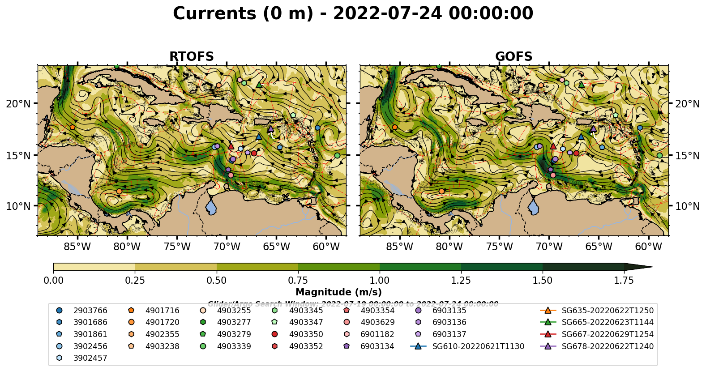Click the legend label 4903354
The image size is (706, 371).
point(377,311)
